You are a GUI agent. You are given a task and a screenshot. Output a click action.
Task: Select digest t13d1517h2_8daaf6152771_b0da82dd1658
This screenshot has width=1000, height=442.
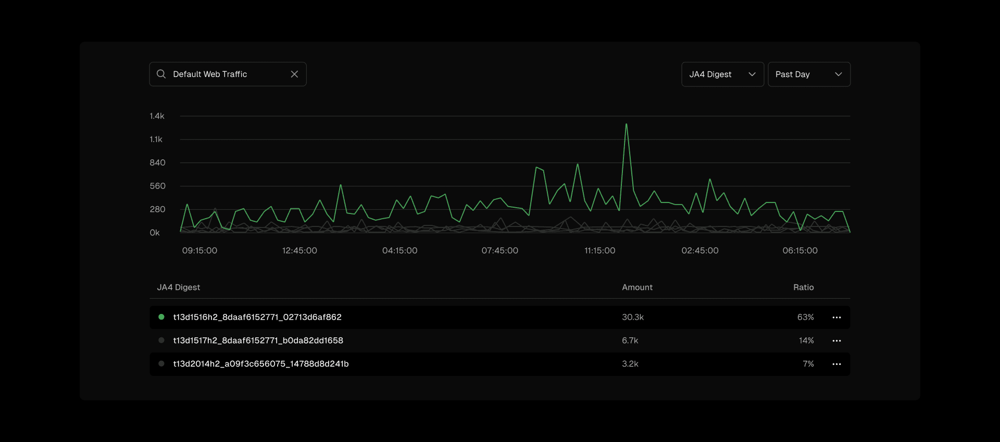coord(258,340)
